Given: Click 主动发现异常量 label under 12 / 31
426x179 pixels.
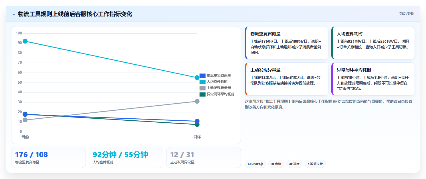Looking at the screenshot, I should [x=182, y=162].
